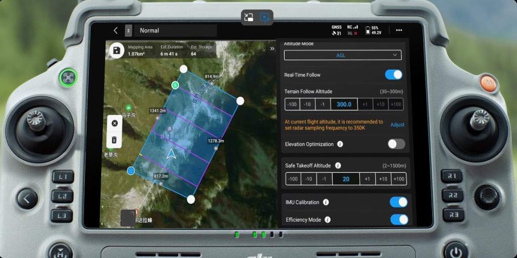
Task: Decrease Terrain Follow Altitude by 100
Action: tap(291, 104)
